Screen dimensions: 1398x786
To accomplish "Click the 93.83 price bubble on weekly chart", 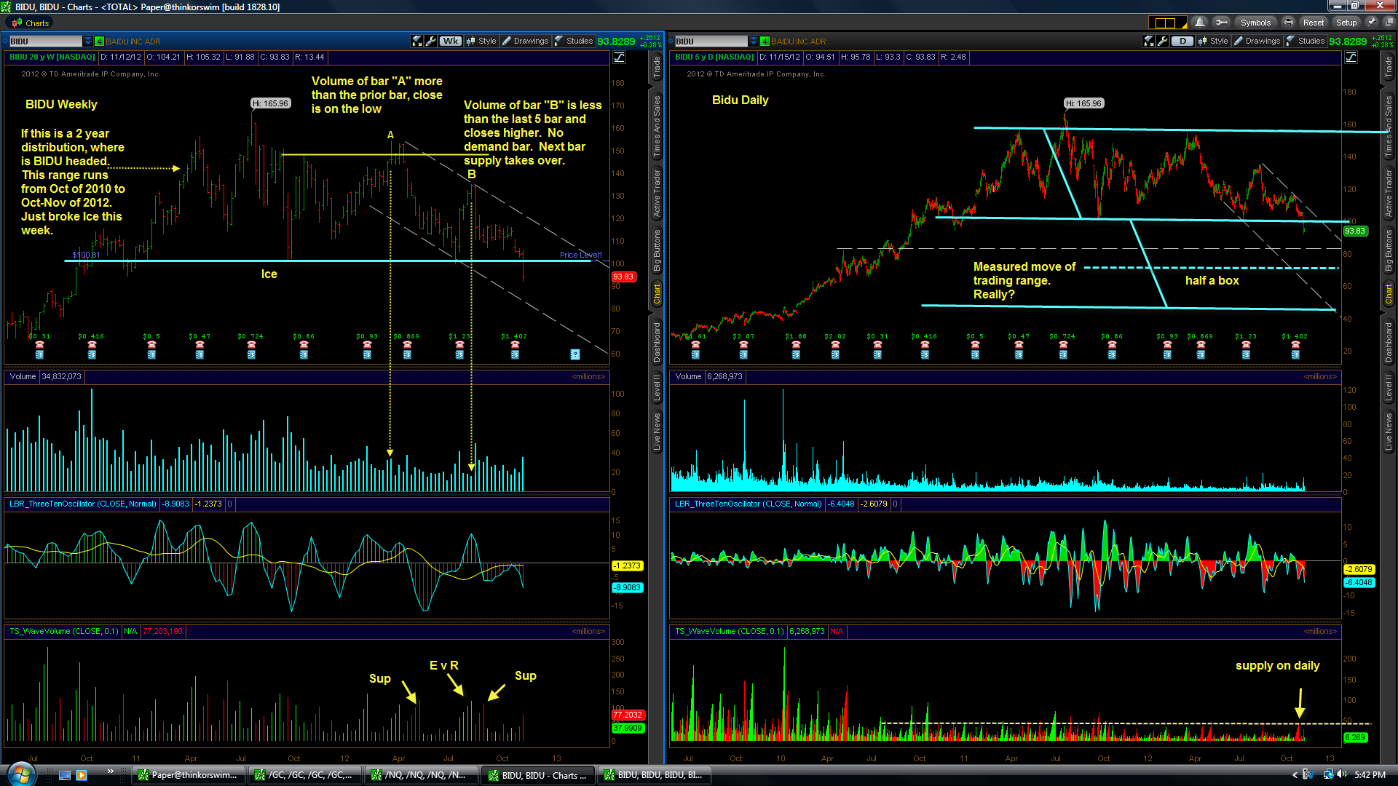I will tap(624, 277).
